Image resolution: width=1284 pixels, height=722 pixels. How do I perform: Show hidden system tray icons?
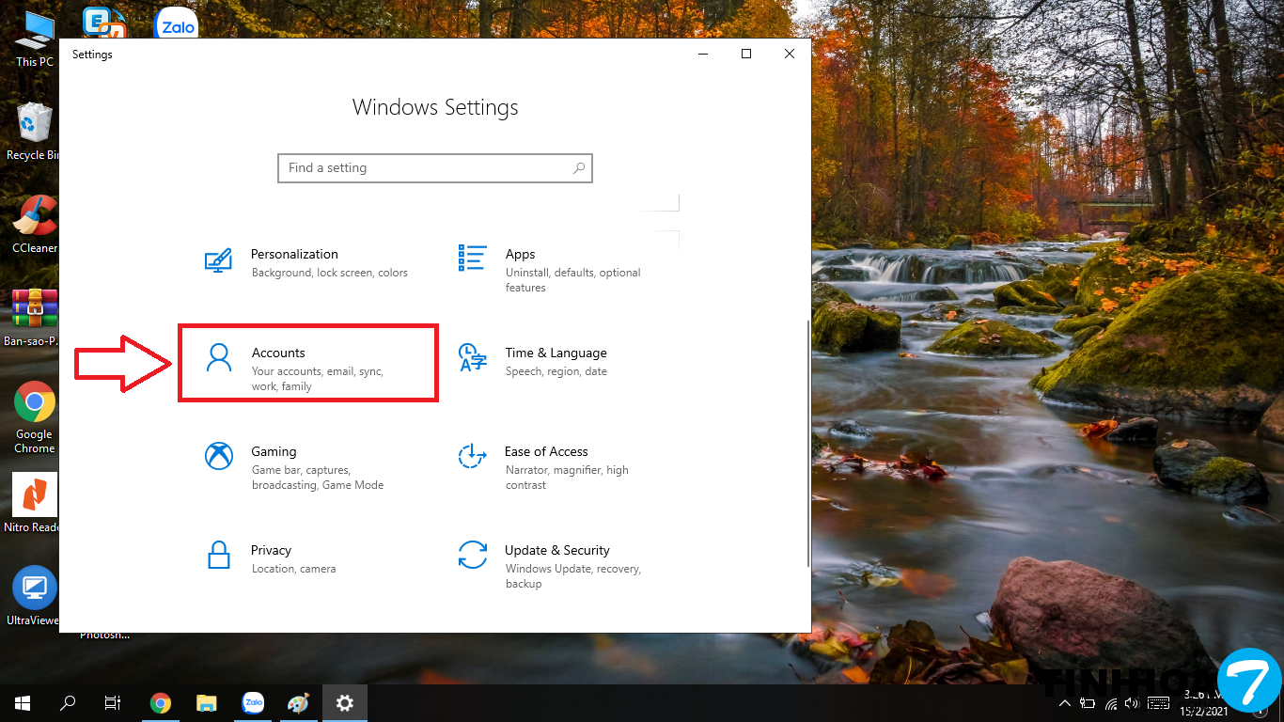tap(1064, 703)
